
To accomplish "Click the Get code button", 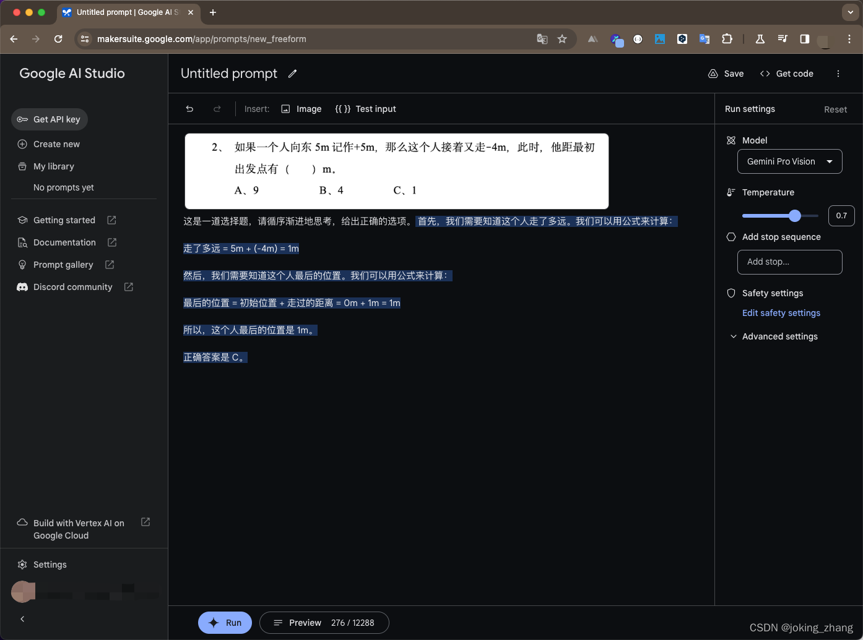I will pyautogui.click(x=786, y=74).
